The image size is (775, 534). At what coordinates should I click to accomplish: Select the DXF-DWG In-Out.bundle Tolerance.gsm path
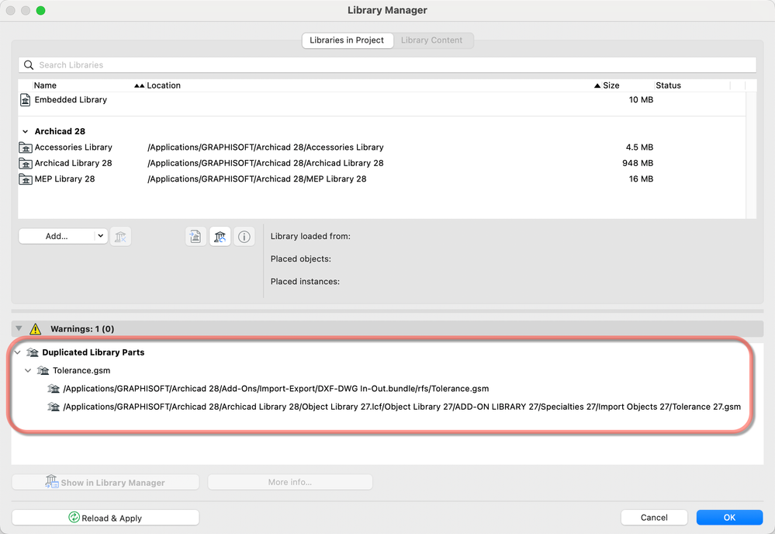pyautogui.click(x=276, y=389)
